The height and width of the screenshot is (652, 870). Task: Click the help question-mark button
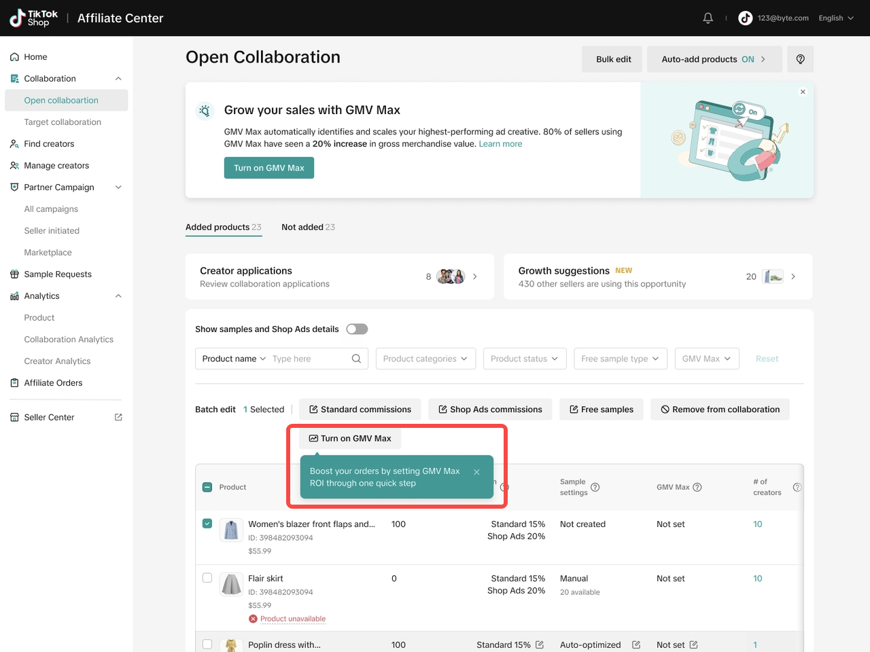[x=800, y=59]
